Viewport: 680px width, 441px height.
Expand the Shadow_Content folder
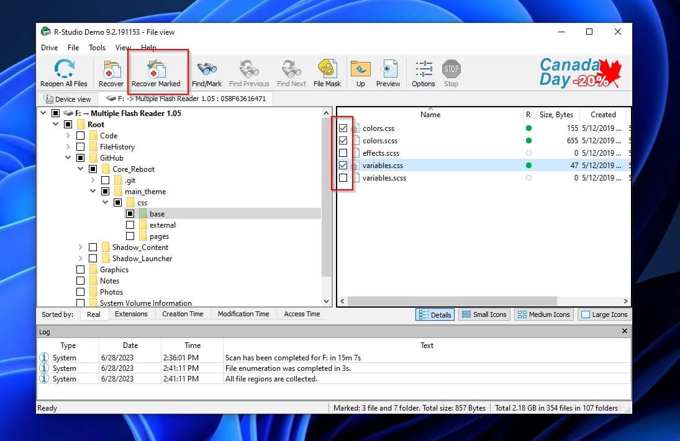[x=80, y=247]
